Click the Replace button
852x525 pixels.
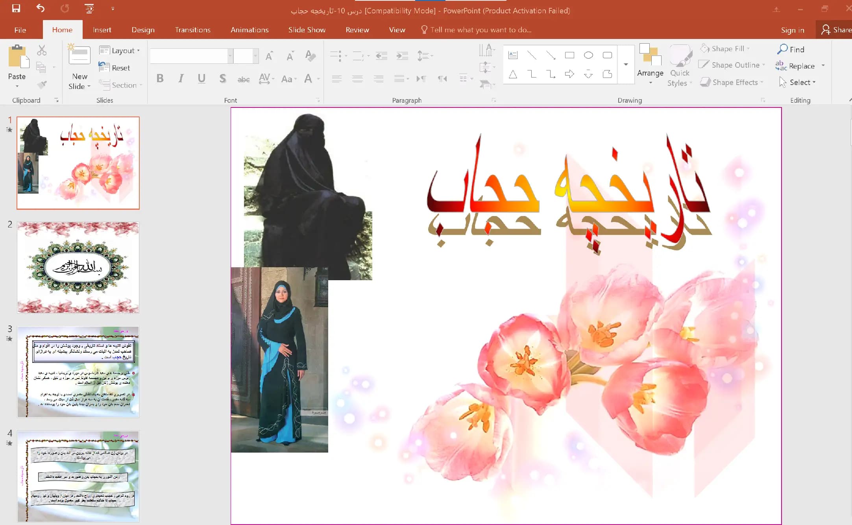click(796, 66)
